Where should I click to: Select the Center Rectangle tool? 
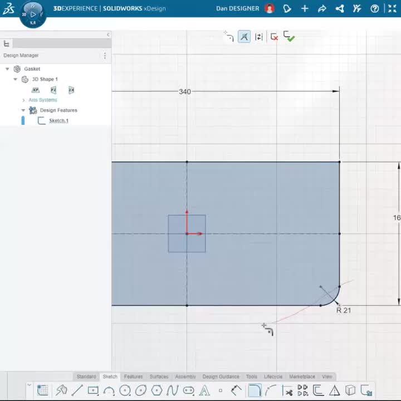click(x=93, y=390)
